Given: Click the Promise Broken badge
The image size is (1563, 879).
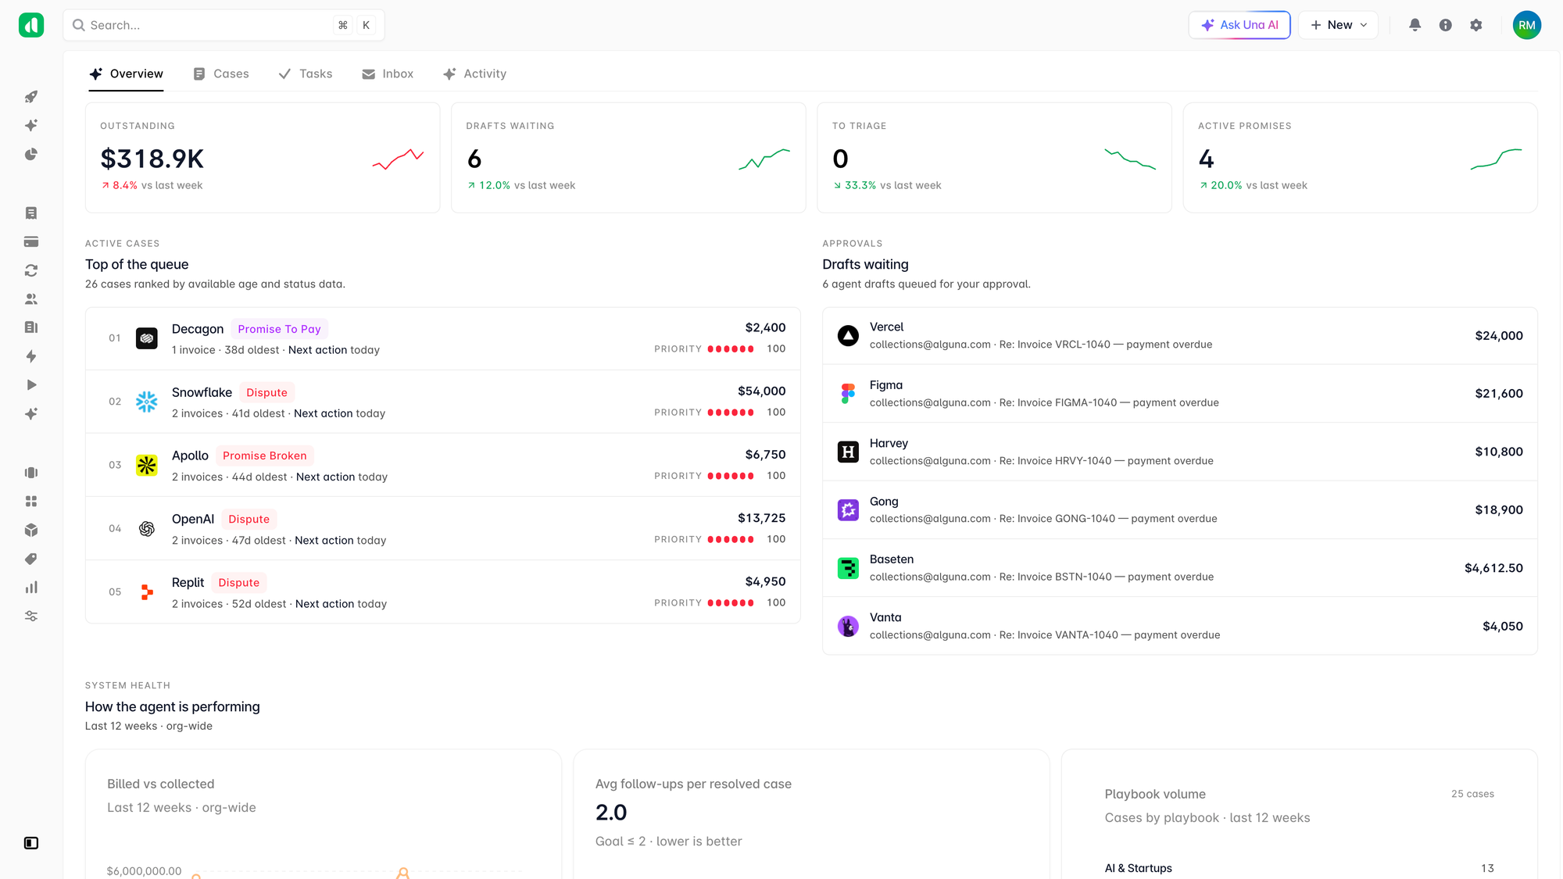Looking at the screenshot, I should pos(264,456).
